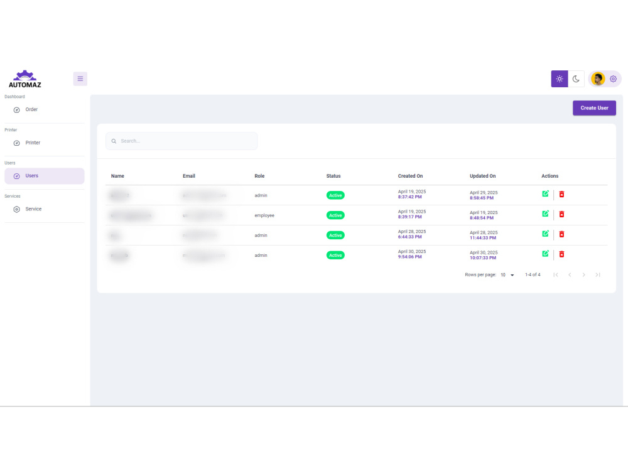This screenshot has width=628, height=471.
Task: Click the 1-4 of 4 pagination text
Action: coord(533,275)
